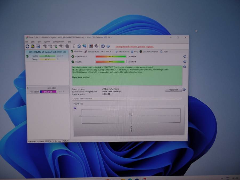
Task: Click the Performance row green checkmark
Action: pos(72,56)
